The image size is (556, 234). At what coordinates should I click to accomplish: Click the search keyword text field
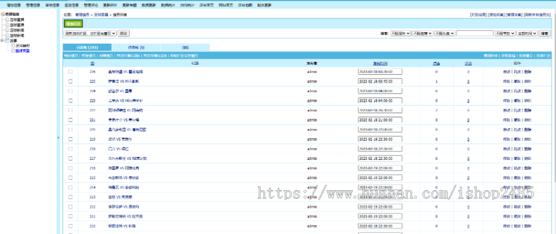475,33
